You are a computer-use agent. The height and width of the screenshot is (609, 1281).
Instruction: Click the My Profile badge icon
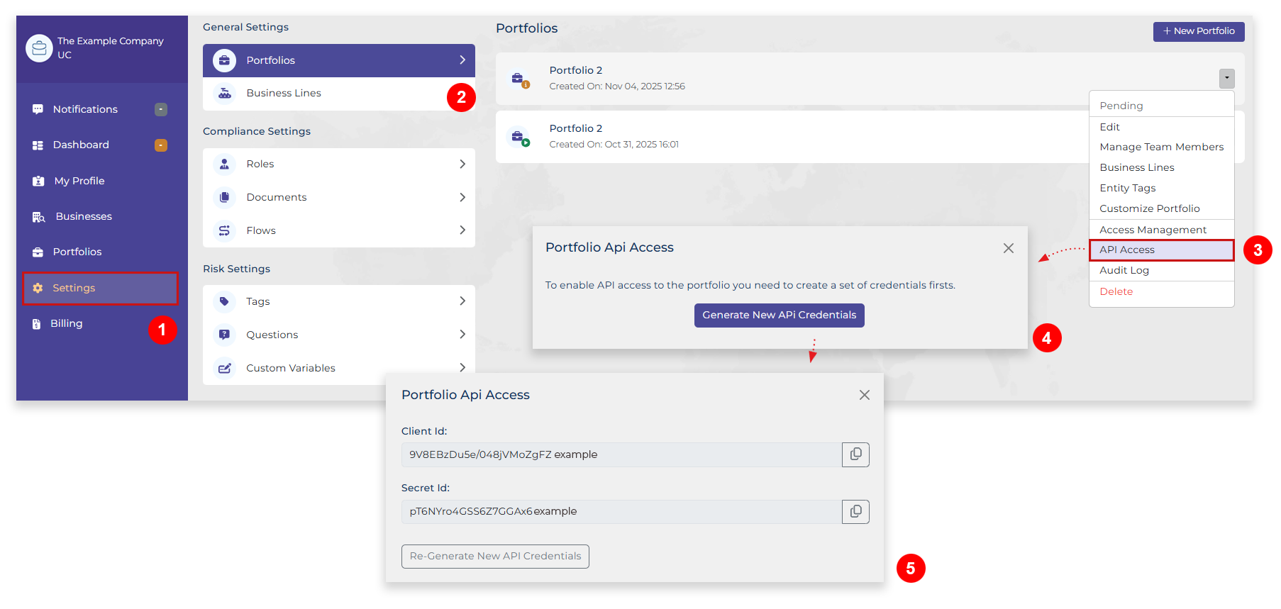coord(38,181)
